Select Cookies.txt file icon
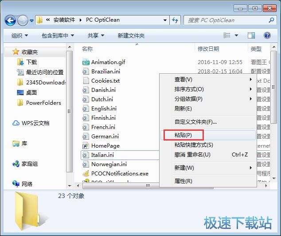The height and width of the screenshot is (236, 281). (x=86, y=80)
